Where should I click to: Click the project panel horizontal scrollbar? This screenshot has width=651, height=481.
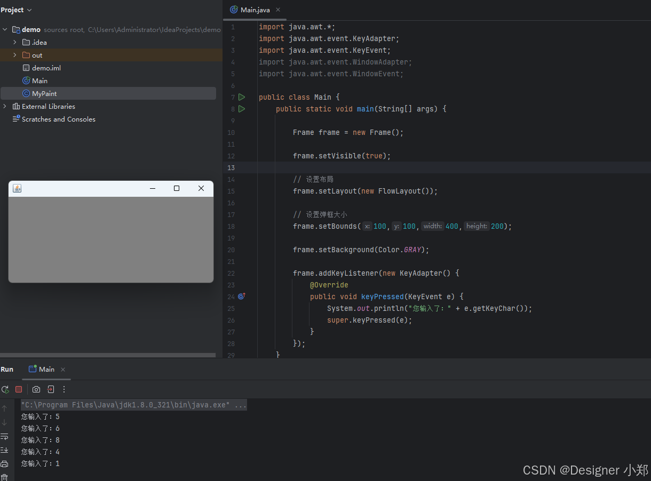click(x=108, y=355)
